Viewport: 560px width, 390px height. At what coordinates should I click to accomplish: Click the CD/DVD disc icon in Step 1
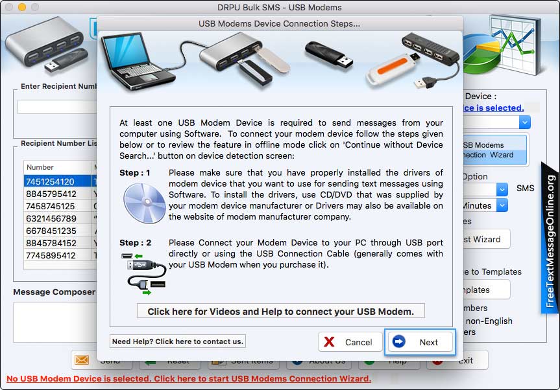click(x=144, y=203)
